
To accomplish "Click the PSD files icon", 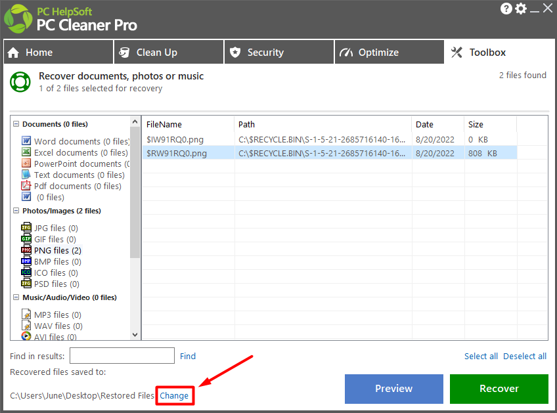I will (26, 284).
